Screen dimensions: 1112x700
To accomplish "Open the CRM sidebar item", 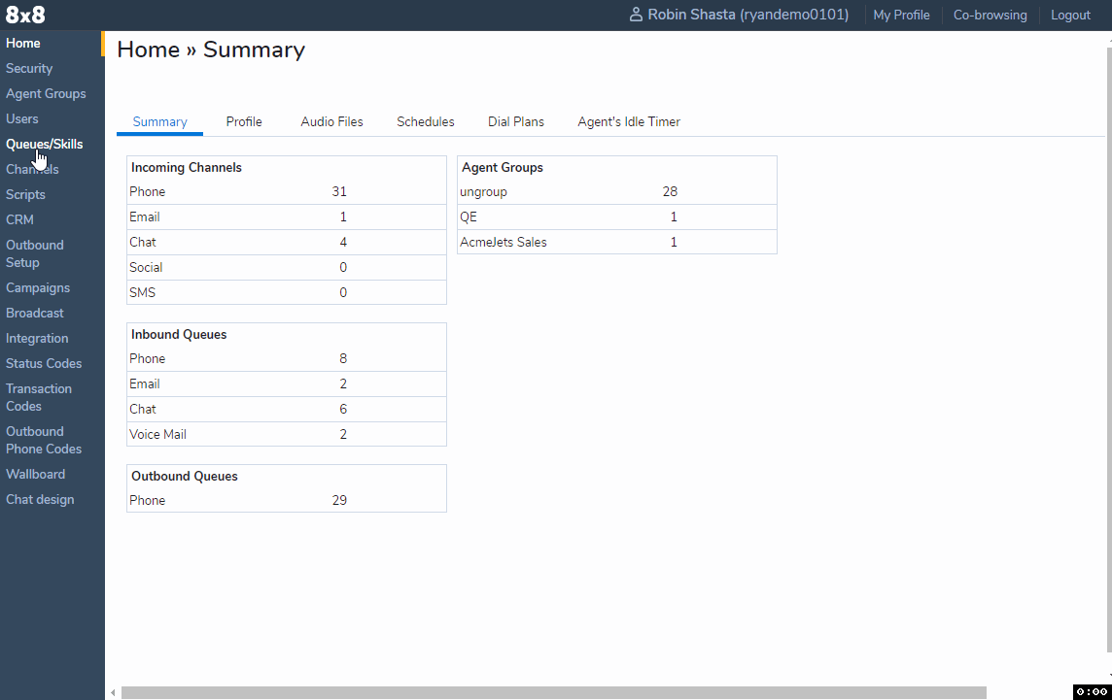I will click(x=19, y=219).
